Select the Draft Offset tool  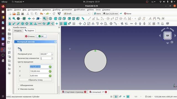pos(97,24)
